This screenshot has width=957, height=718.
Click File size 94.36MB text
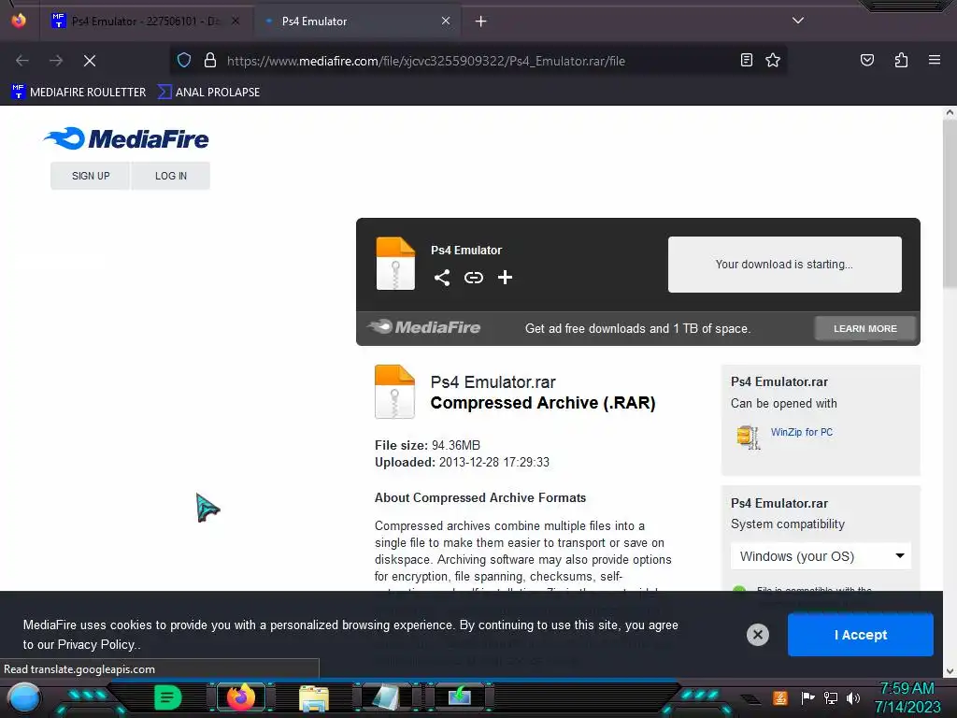[427, 445]
